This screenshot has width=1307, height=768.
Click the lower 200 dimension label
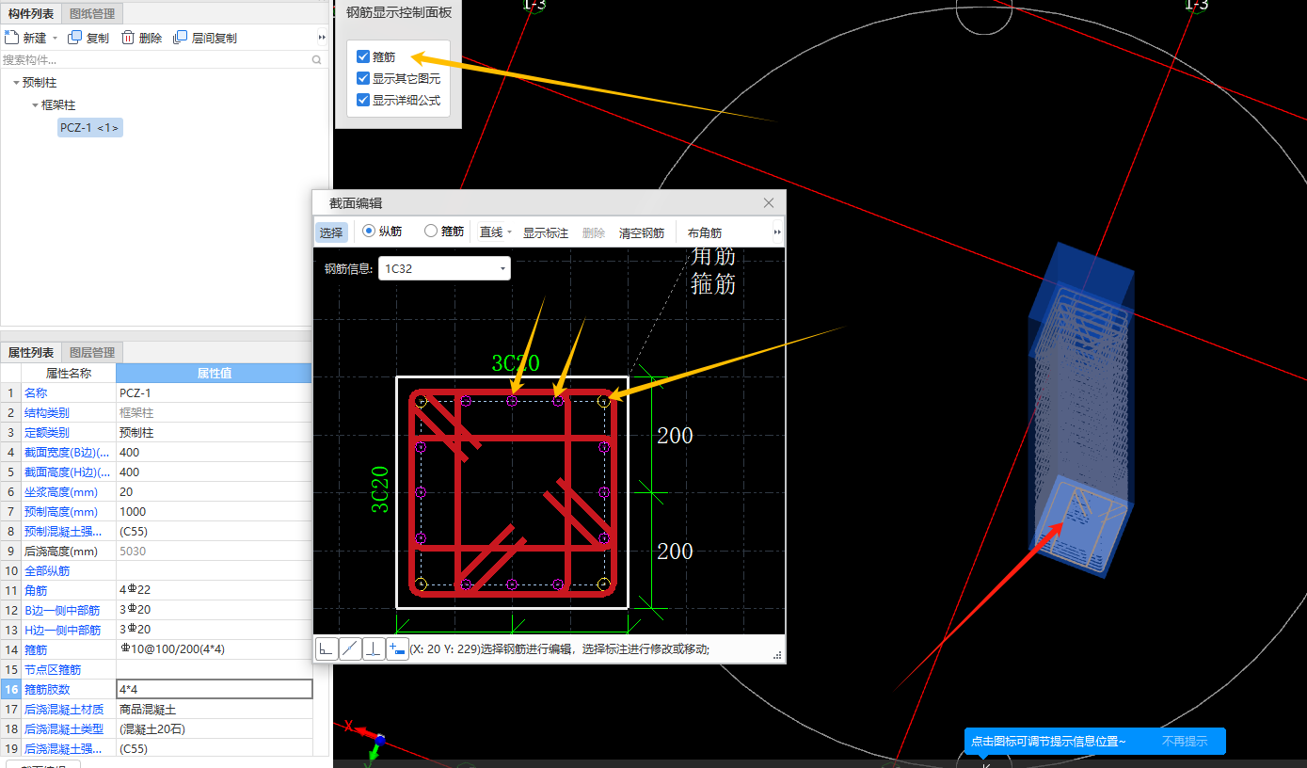point(675,552)
